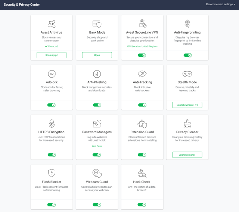Click the SecureLine VPN lock icon

(143, 24)
